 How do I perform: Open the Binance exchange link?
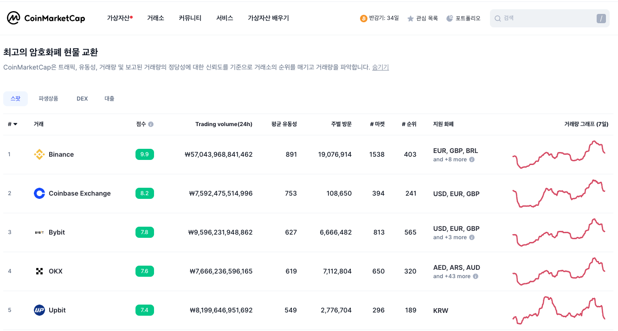[61, 154]
